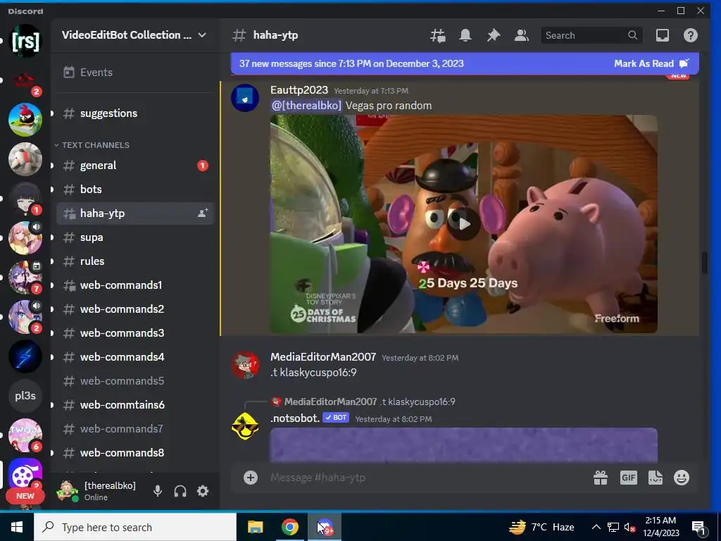Click inside the Search box
The height and width of the screenshot is (541, 721).
[x=591, y=35]
